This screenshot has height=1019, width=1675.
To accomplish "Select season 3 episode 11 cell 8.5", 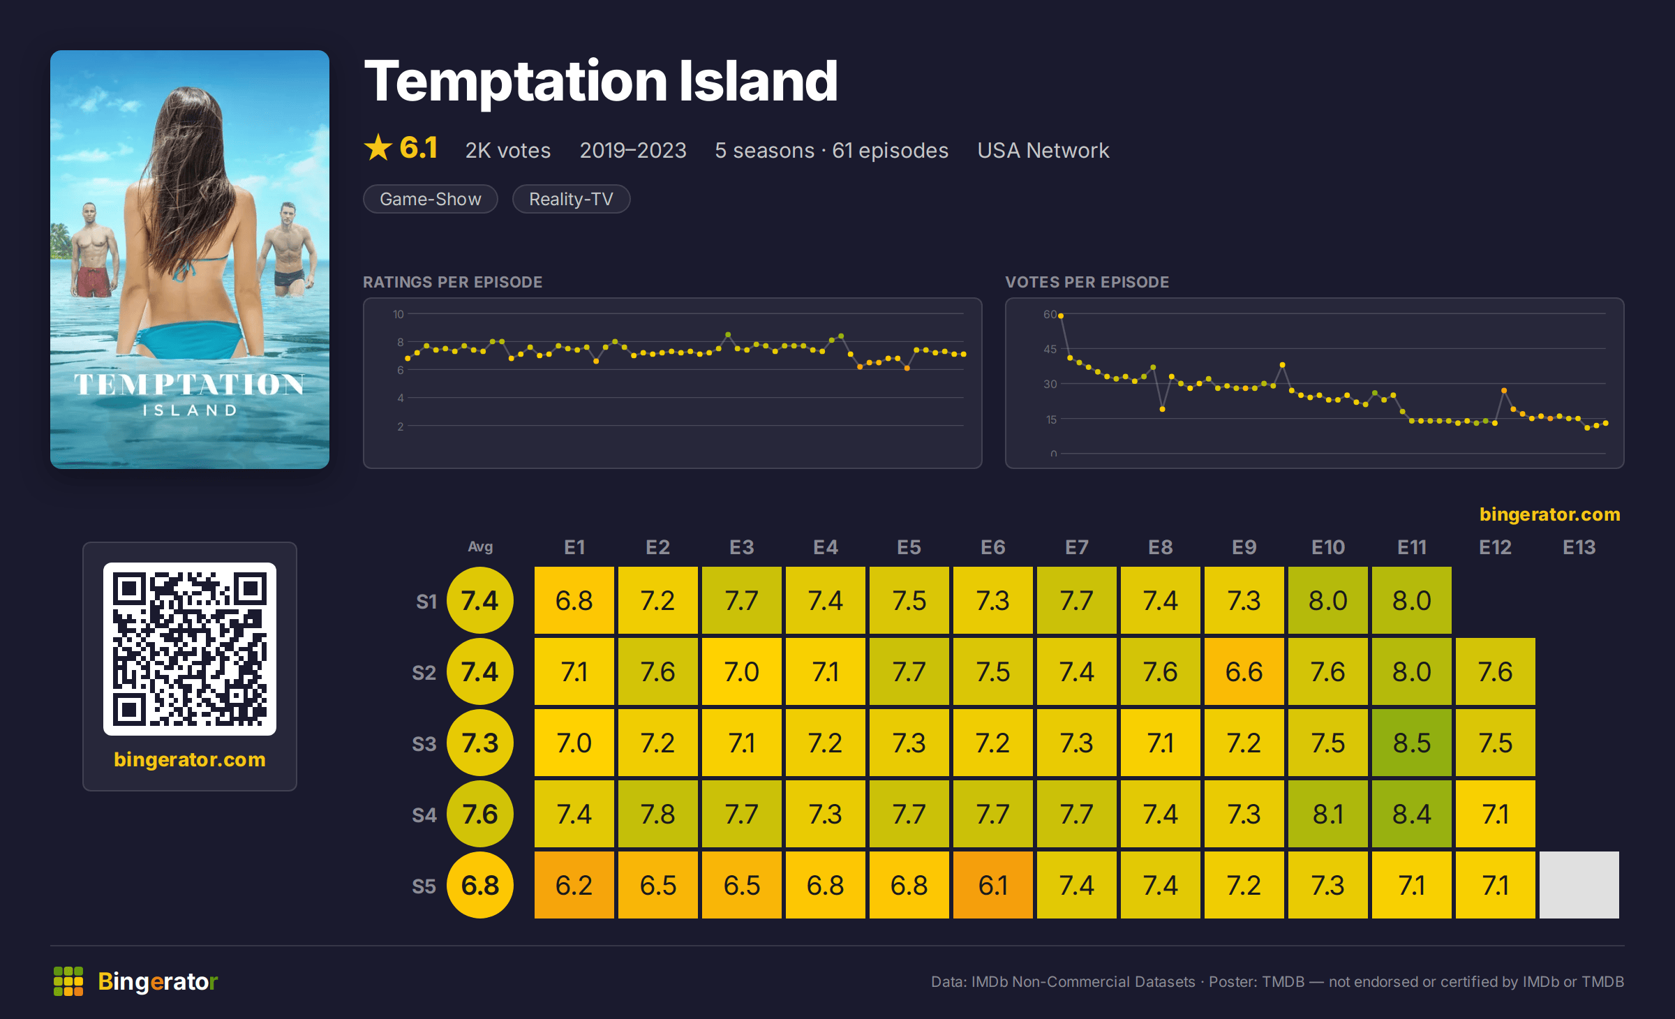I will tap(1412, 743).
